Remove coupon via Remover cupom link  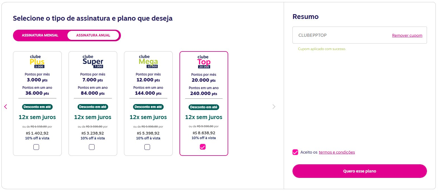(407, 35)
